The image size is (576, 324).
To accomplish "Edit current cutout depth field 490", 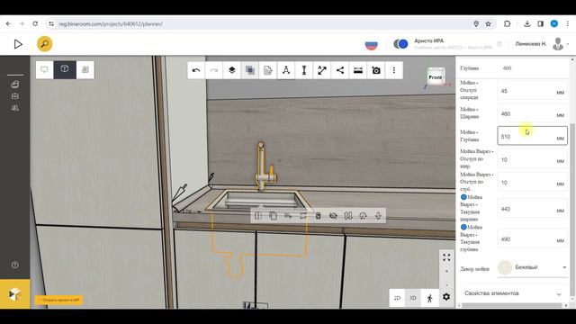I will [532, 239].
